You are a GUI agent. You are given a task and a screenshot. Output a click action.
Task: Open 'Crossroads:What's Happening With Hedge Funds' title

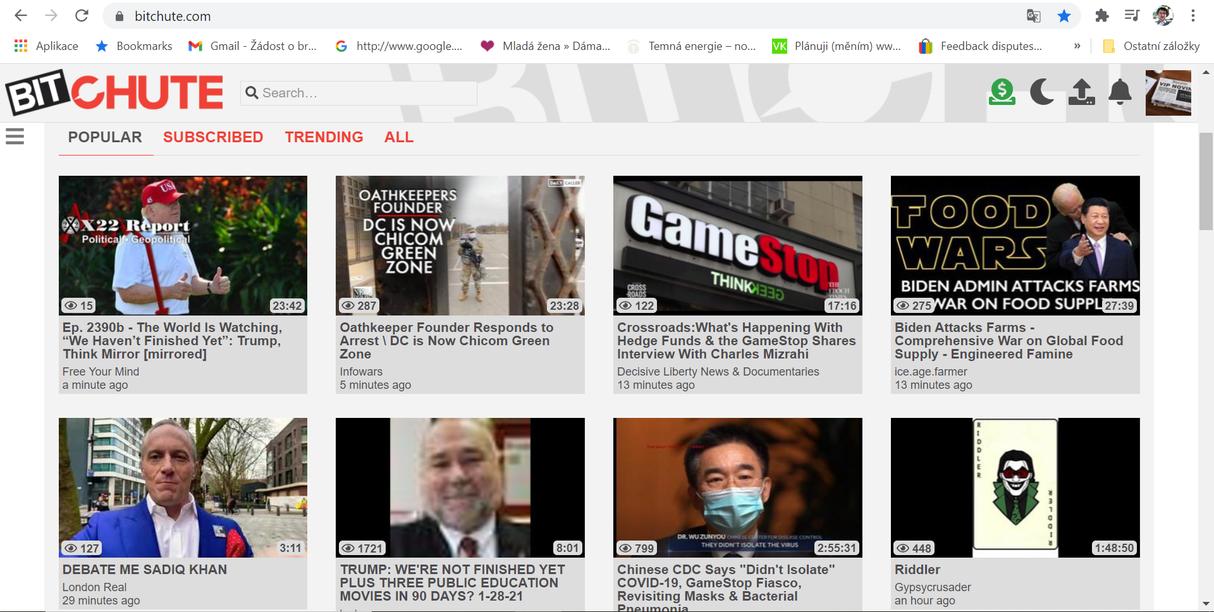point(736,341)
